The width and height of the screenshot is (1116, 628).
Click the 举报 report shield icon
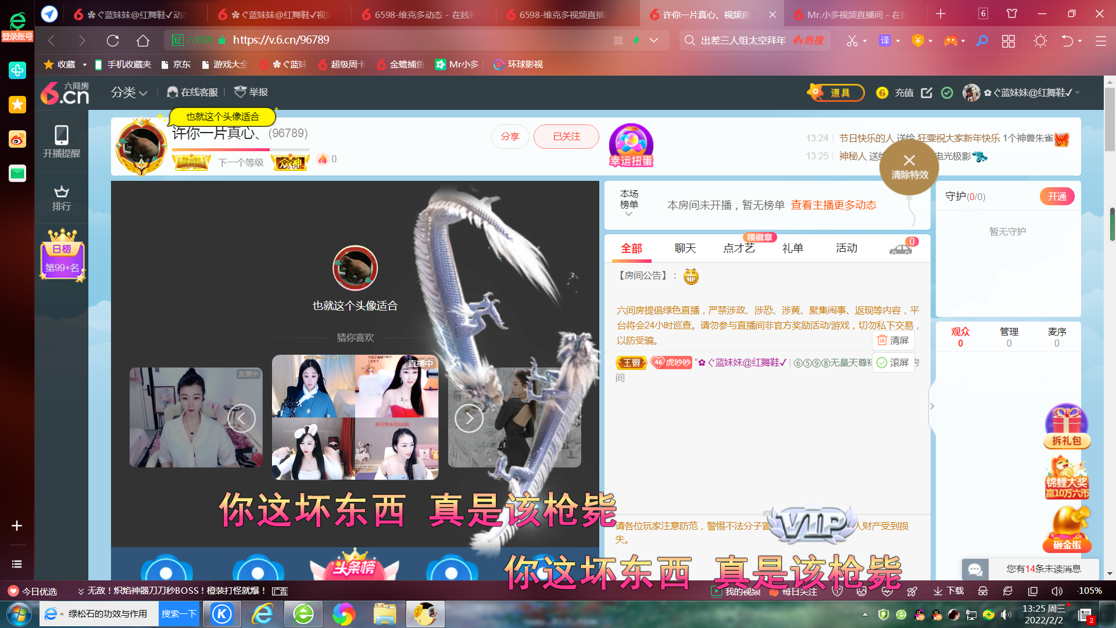(240, 92)
